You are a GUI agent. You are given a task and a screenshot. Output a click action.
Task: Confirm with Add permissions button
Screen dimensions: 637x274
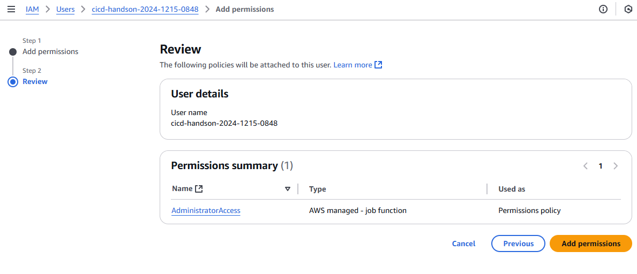point(590,243)
